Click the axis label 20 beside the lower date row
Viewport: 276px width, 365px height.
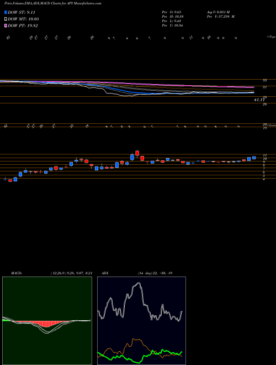pos(264,125)
